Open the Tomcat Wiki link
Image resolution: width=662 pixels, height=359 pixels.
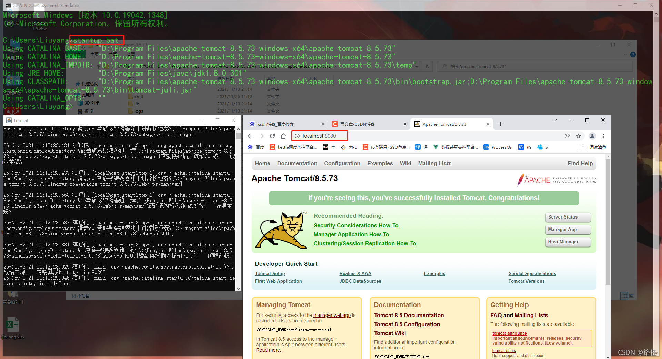[390, 333]
